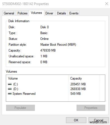Click the drive icon next to (D:)
The height and width of the screenshot is (125, 110).
pos(10,89)
